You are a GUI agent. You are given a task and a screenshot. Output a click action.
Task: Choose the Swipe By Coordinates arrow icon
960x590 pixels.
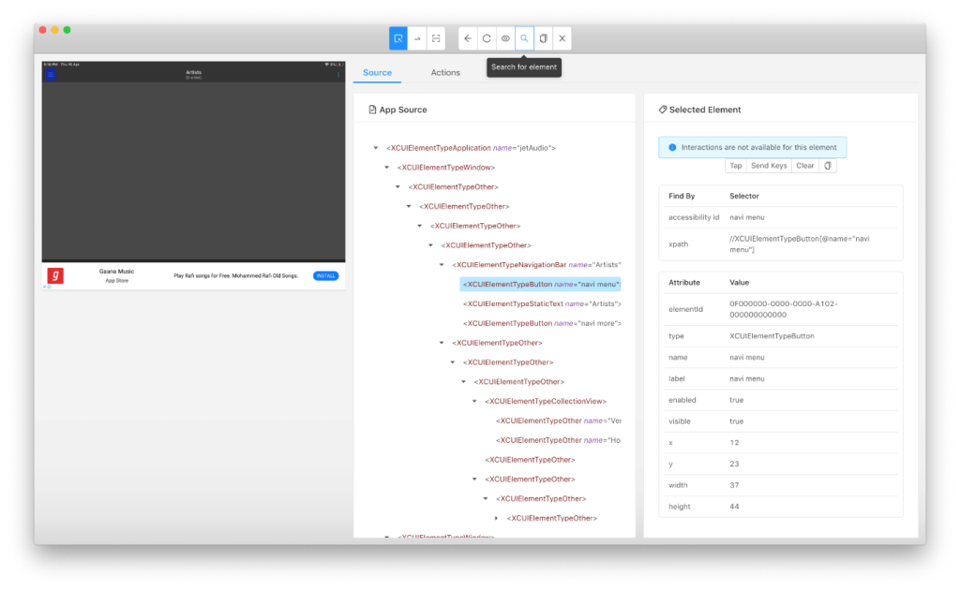[417, 38]
